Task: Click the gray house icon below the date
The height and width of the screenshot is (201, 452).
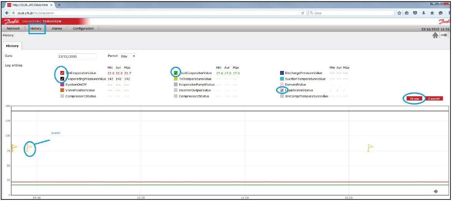Action: point(435,35)
